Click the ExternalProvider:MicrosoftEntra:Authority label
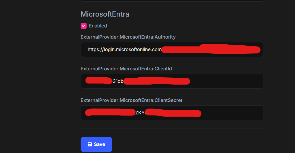295x153 pixels. (x=128, y=37)
